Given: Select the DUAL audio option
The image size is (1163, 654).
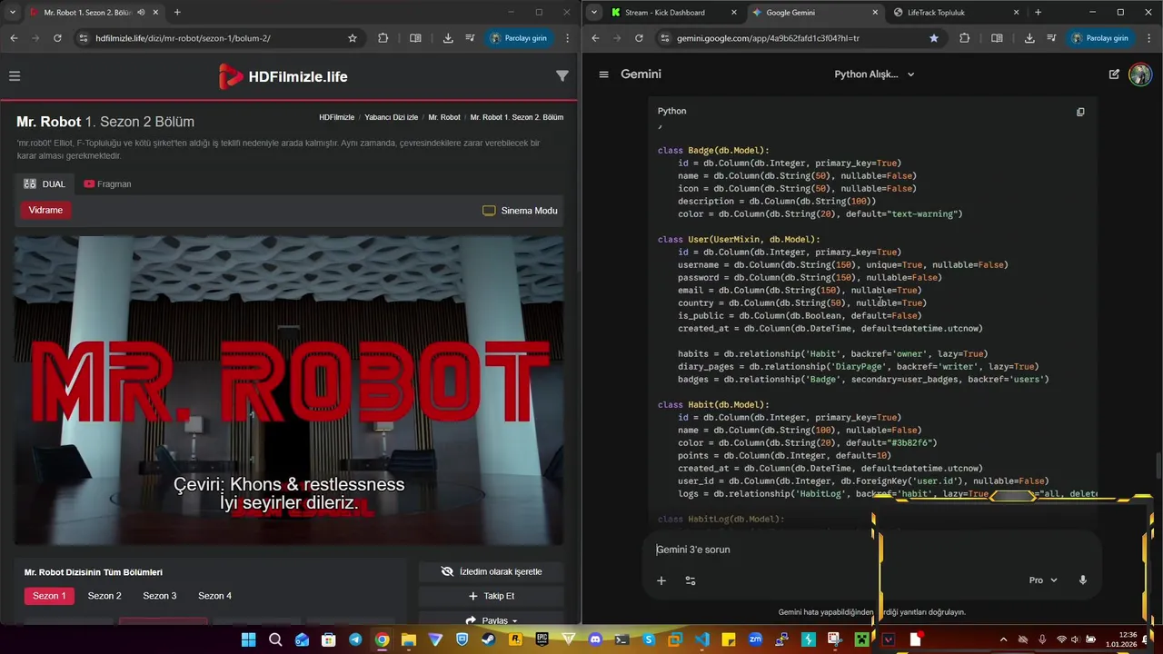Looking at the screenshot, I should coord(45,183).
